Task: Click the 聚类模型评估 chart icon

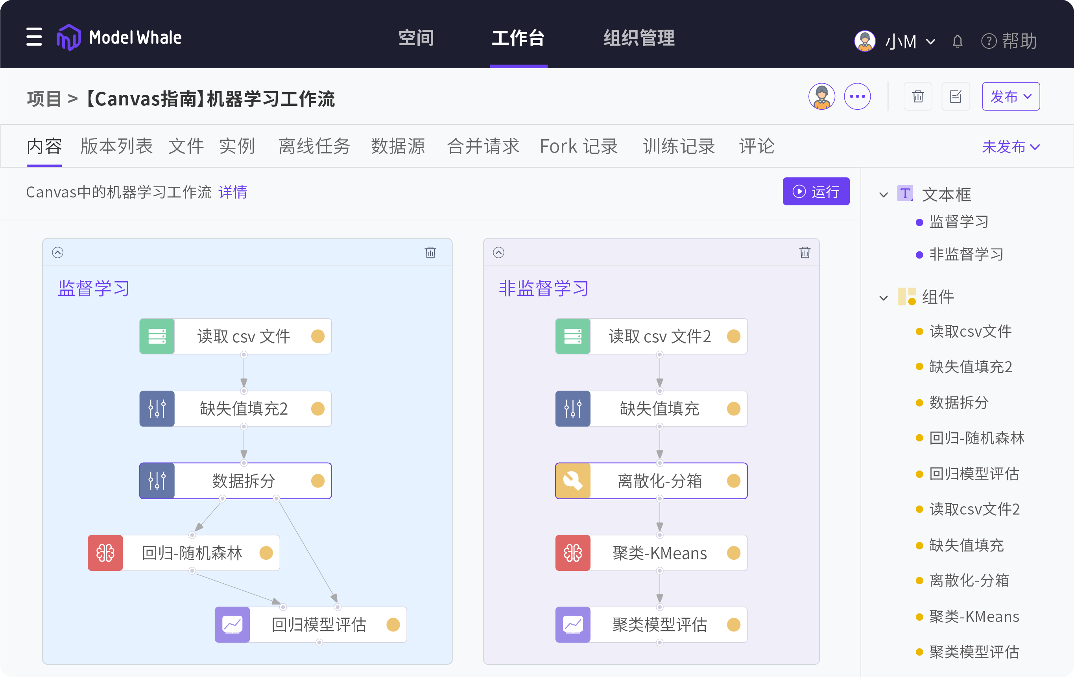Action: coord(573,625)
